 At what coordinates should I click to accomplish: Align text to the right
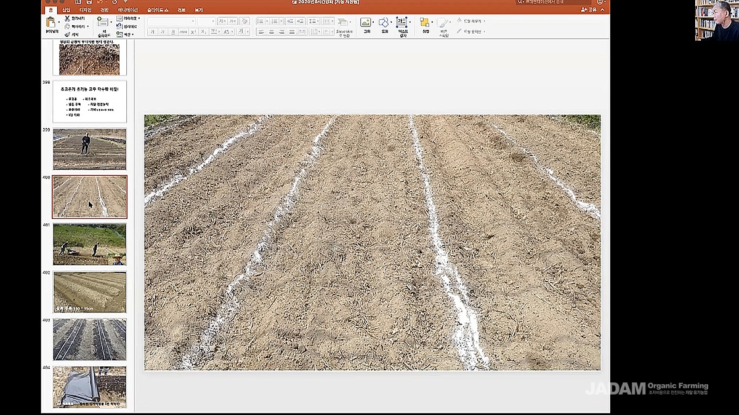click(283, 31)
